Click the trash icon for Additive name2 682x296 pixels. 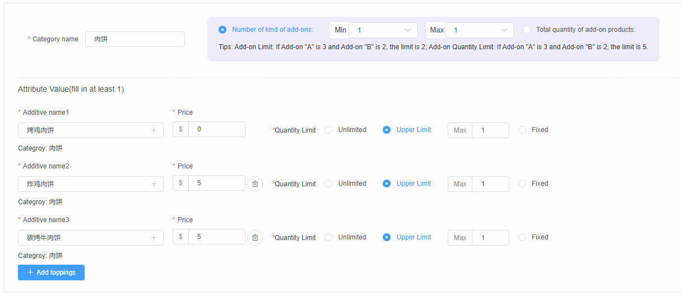click(255, 184)
